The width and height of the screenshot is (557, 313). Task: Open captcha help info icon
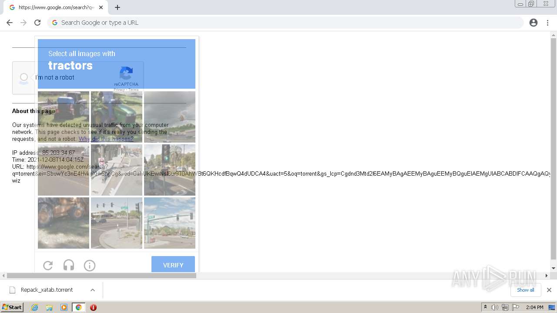[x=90, y=265]
